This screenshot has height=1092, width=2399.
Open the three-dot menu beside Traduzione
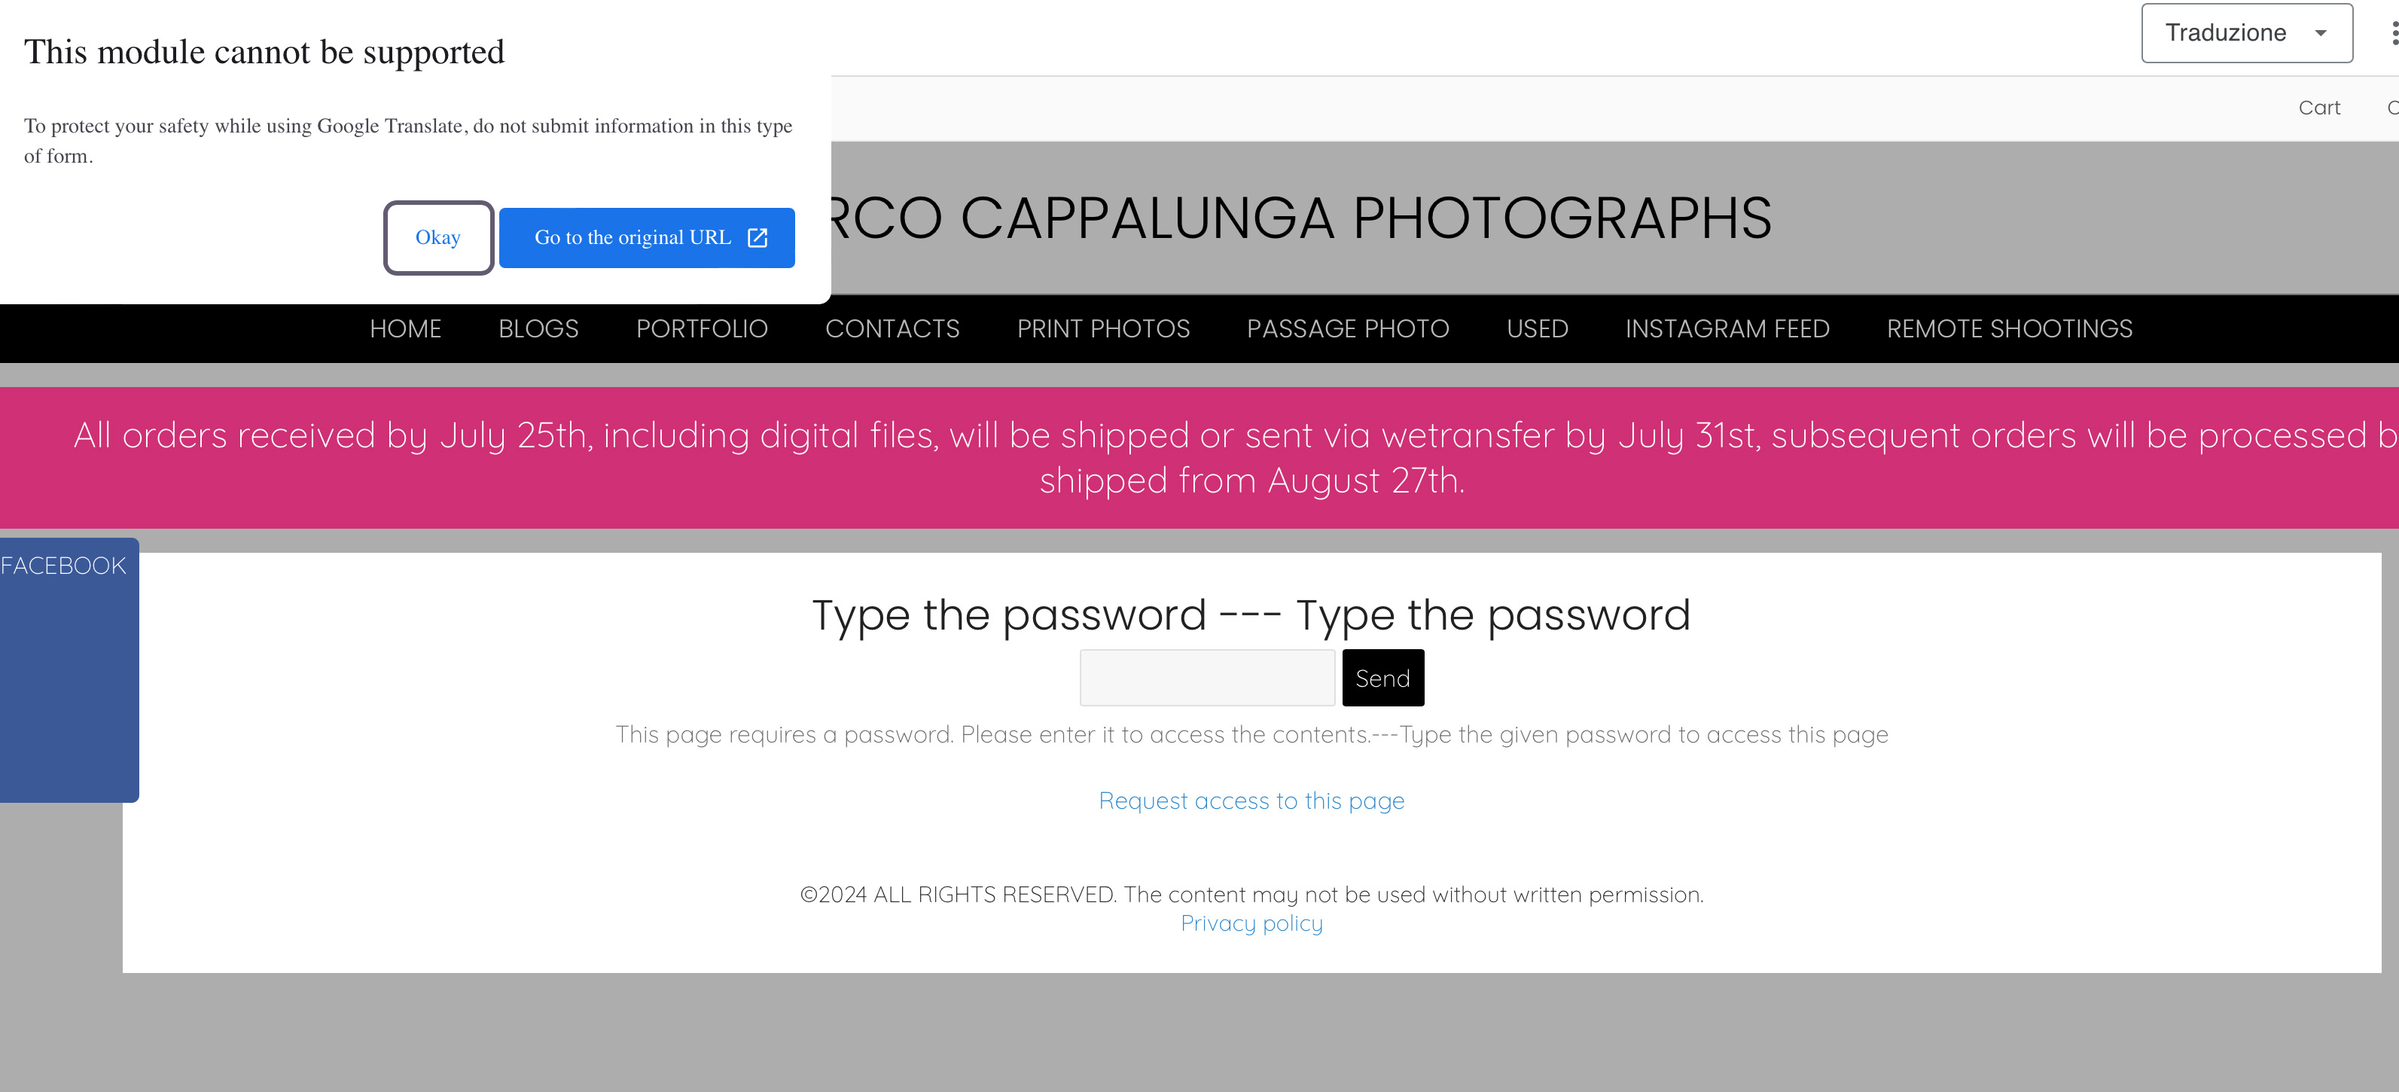click(x=2394, y=34)
